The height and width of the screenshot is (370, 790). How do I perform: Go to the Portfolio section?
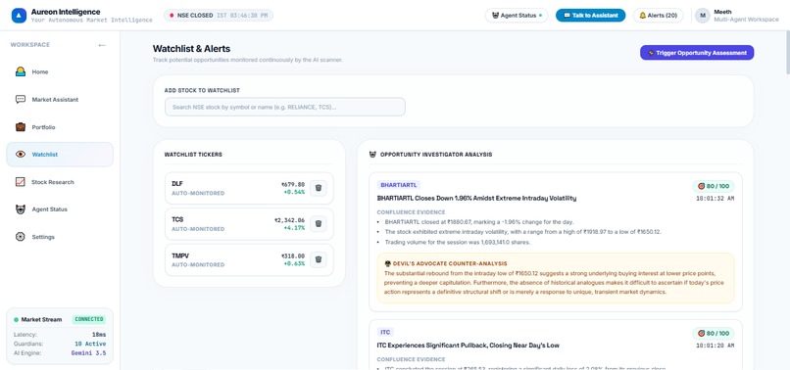[x=60, y=127]
